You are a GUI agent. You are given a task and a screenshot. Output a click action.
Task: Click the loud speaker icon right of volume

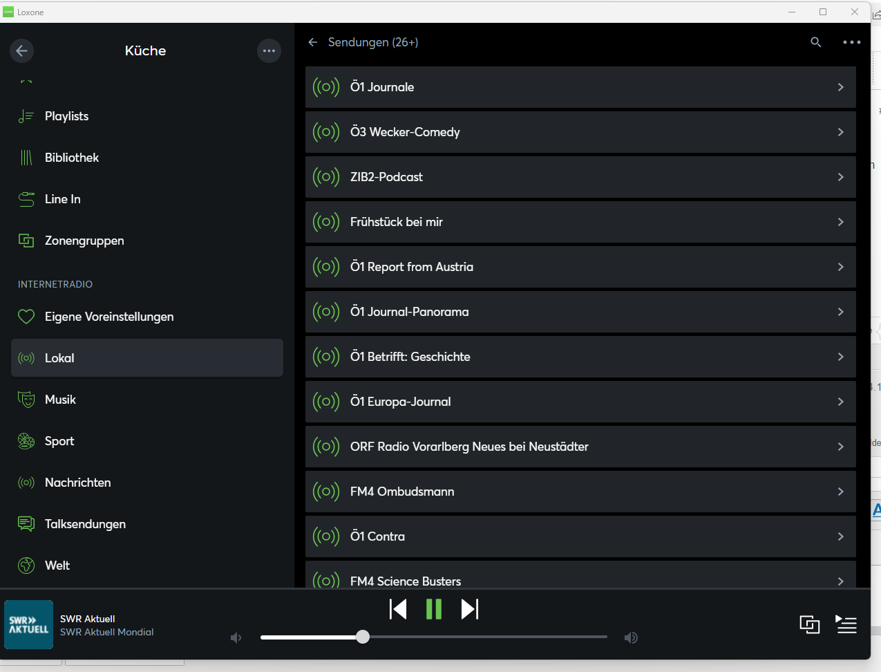[631, 637]
